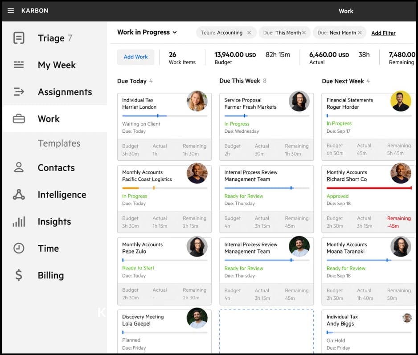Remove the Team: Accounting filter
This screenshot has width=418, height=355.
[249, 33]
